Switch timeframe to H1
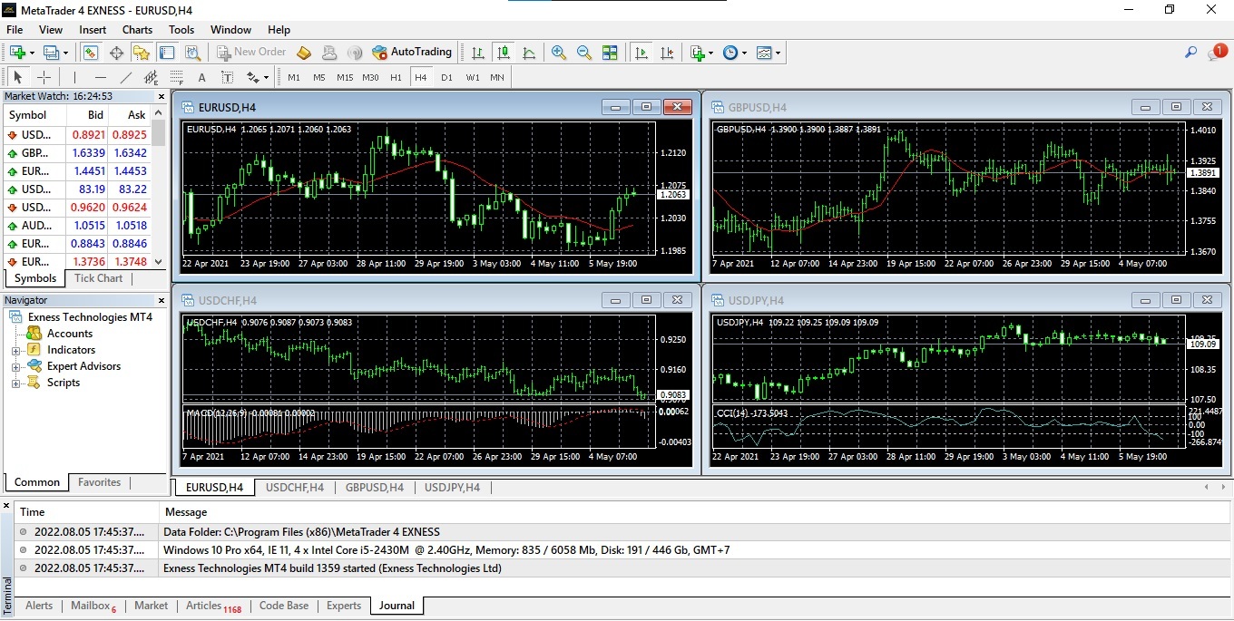The width and height of the screenshot is (1234, 621). [396, 77]
